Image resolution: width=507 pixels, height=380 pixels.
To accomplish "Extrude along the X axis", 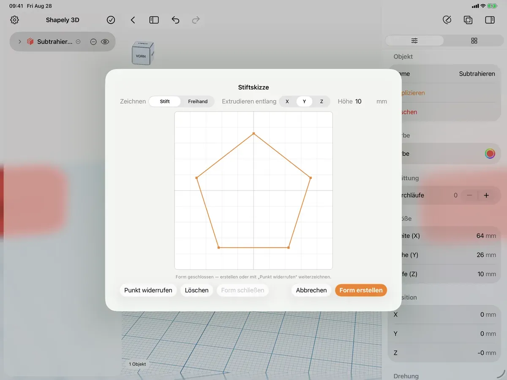I will pyautogui.click(x=287, y=101).
